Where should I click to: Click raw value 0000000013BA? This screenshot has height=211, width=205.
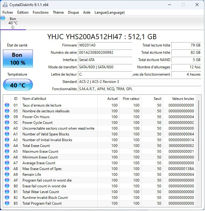tap(181, 169)
